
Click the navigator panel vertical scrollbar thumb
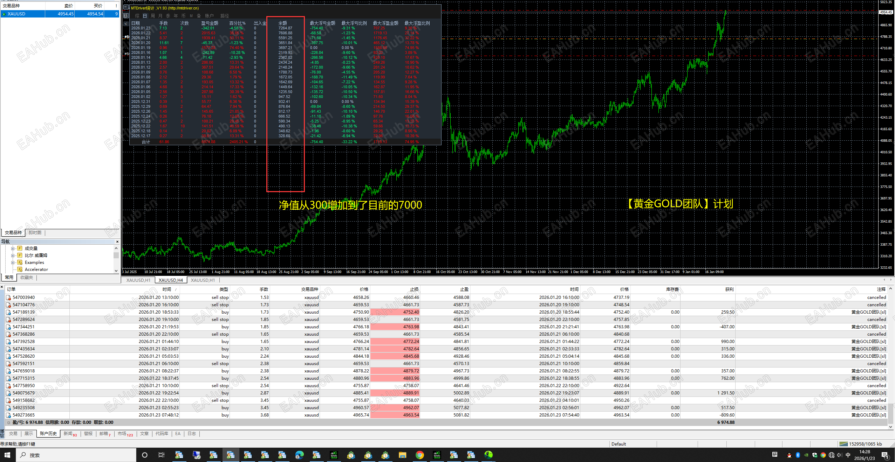coord(116,255)
